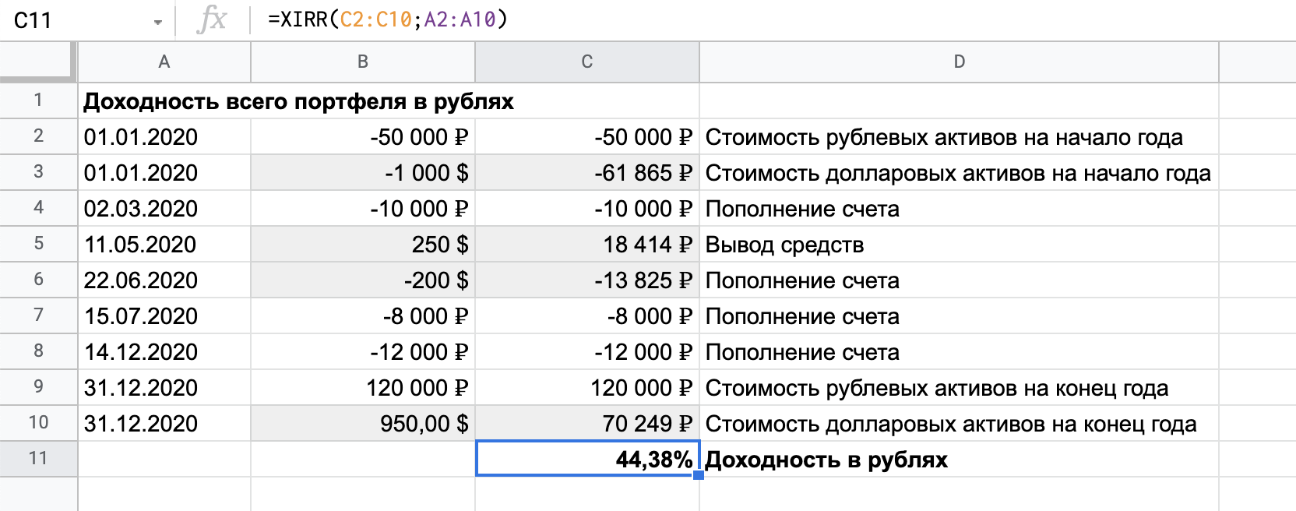Click date cell 14.12.2020
The height and width of the screenshot is (511, 1296).
[164, 352]
